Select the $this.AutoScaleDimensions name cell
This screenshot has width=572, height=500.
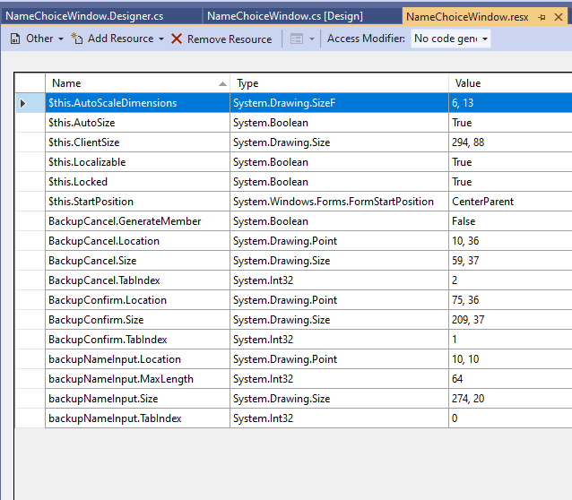coord(137,103)
